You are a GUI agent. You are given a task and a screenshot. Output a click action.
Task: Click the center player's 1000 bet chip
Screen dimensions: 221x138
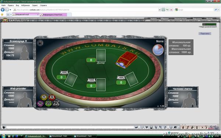(x=91, y=80)
